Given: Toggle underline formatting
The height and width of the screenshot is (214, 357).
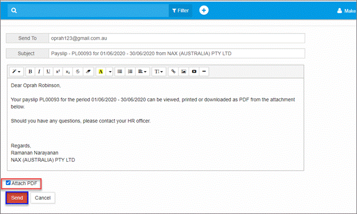Looking at the screenshot, I should pos(48,72).
